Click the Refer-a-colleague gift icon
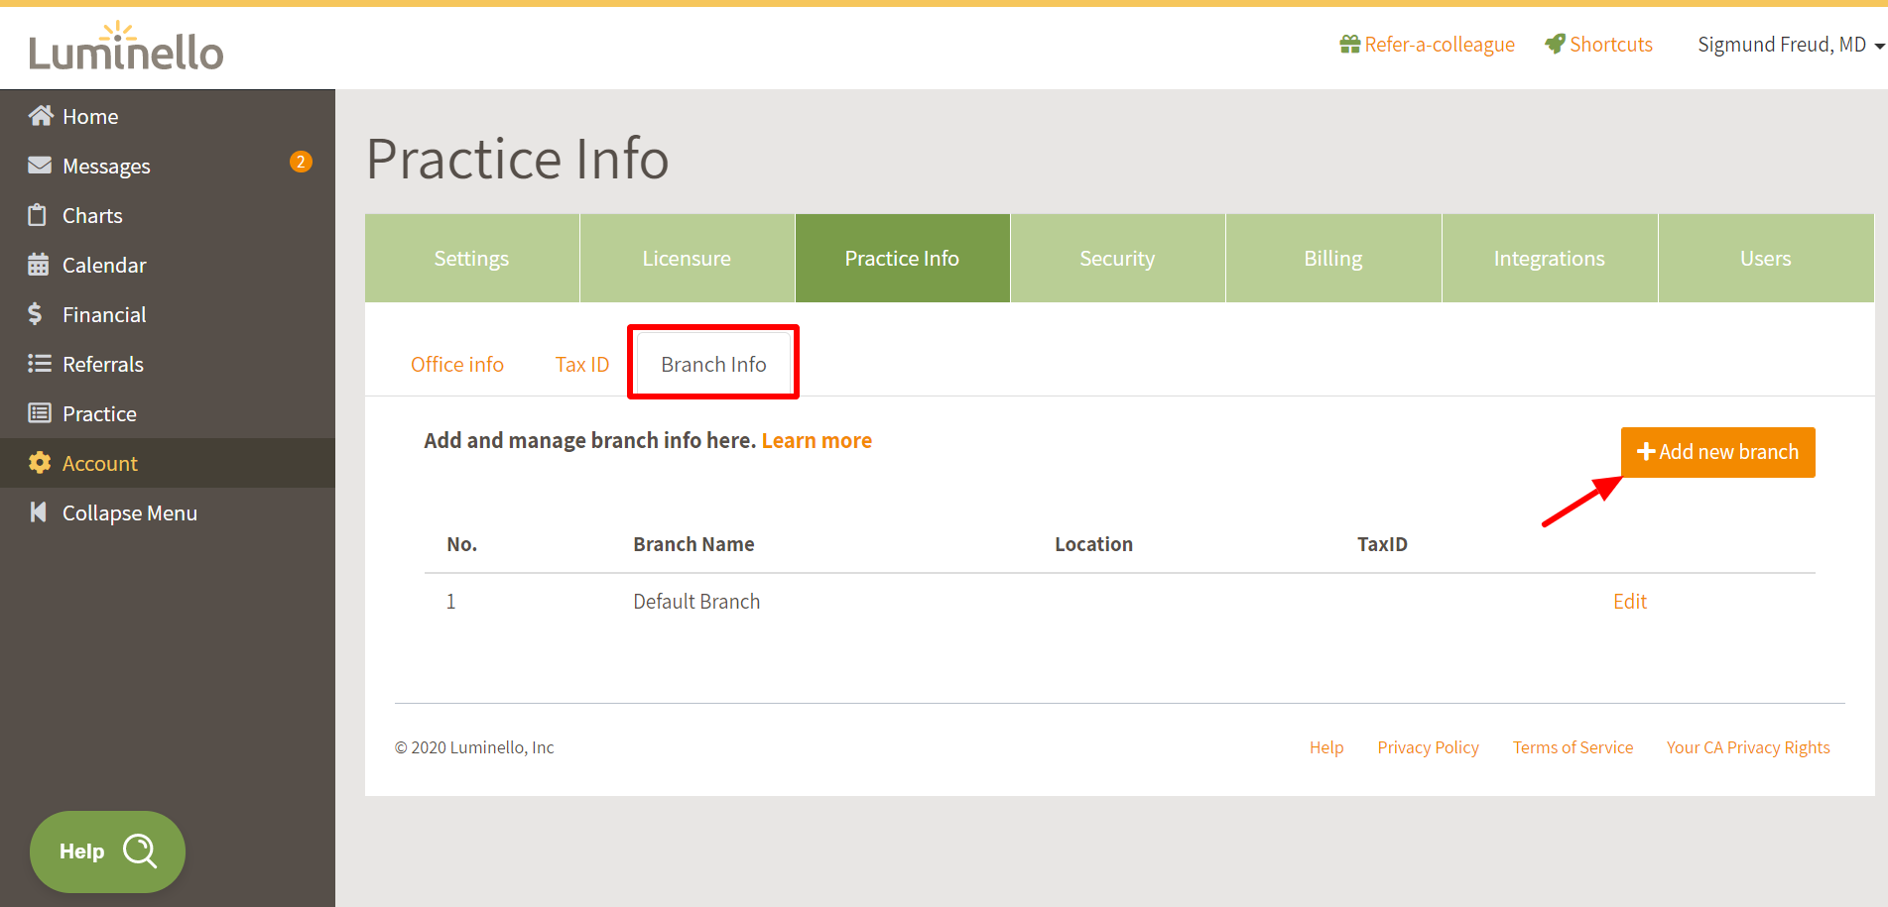Image resolution: width=1888 pixels, height=907 pixels. (1349, 44)
